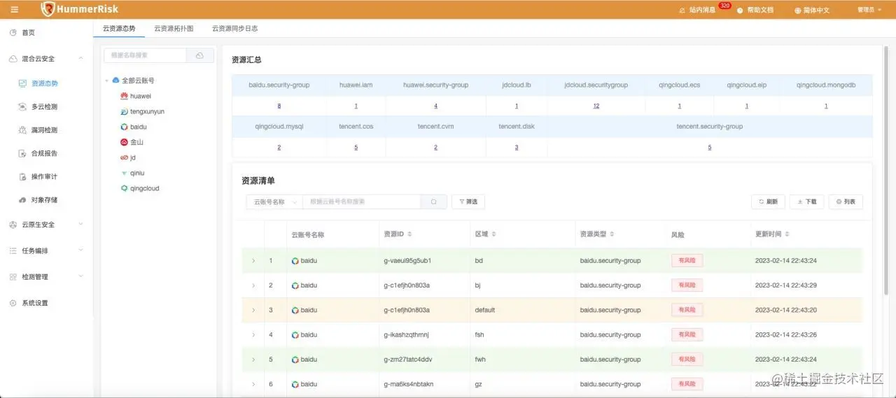Switch to 云资源同步日志 tab
The height and width of the screenshot is (398, 896).
[234, 29]
